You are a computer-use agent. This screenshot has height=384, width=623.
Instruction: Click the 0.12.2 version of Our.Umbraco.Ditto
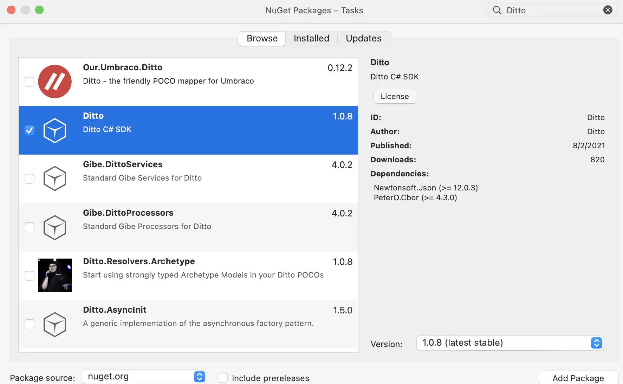340,68
